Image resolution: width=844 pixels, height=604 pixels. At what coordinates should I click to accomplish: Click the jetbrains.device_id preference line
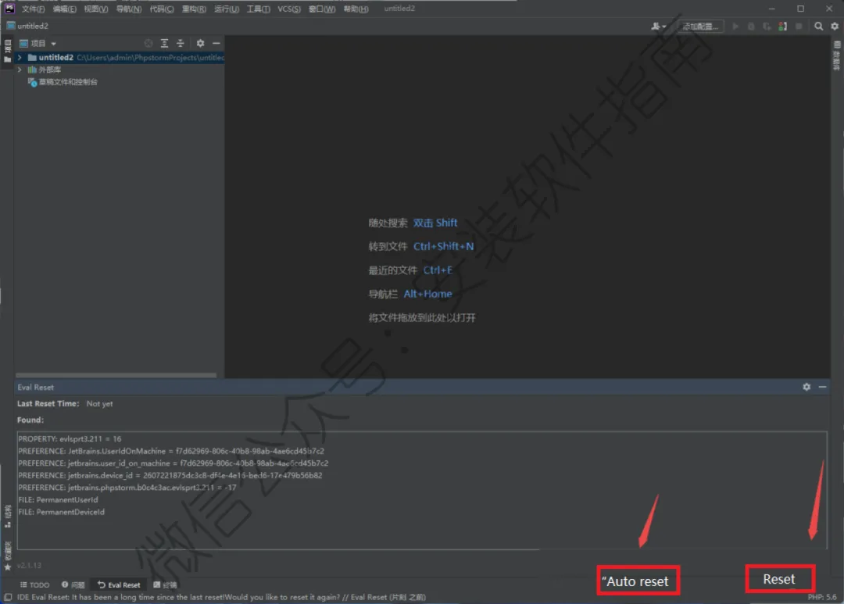(x=170, y=475)
